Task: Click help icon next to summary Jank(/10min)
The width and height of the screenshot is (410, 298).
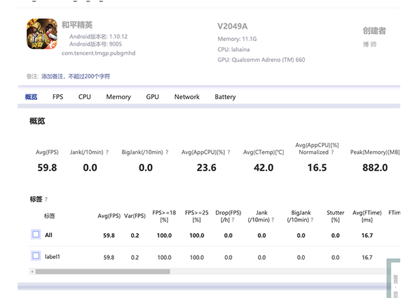Action: click(107, 152)
